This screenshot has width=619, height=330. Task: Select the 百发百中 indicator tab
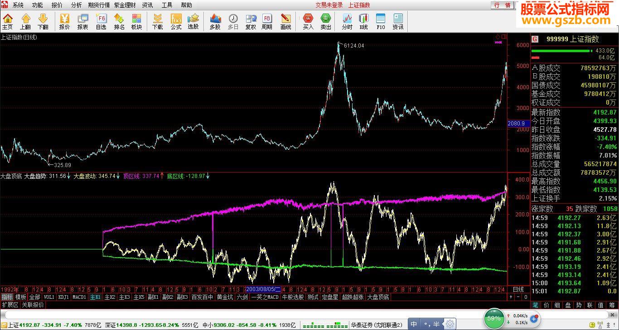[x=202, y=297]
